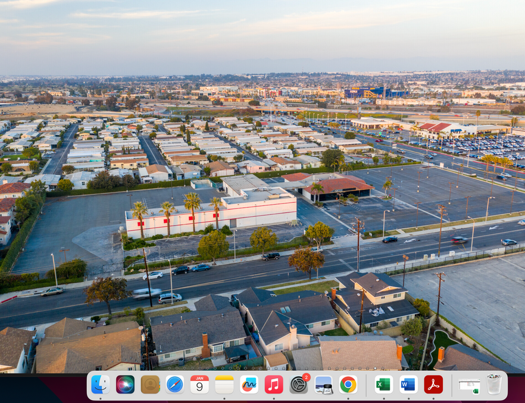The height and width of the screenshot is (403, 525).
Task: Click the red badge on System Preferences
Action: (x=306, y=377)
